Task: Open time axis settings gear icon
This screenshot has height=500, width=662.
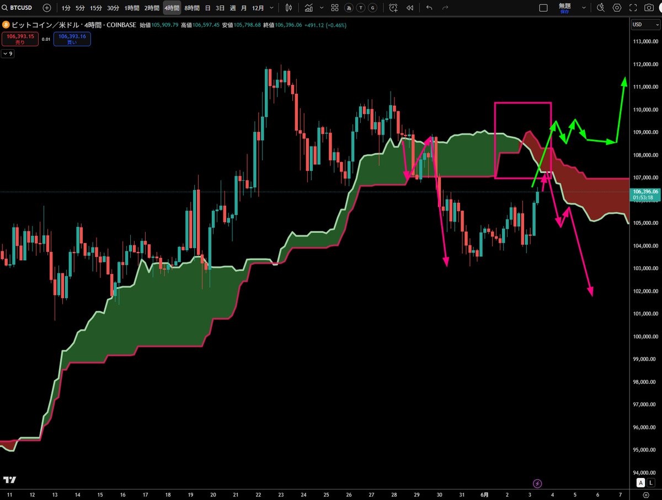Action: 645,494
